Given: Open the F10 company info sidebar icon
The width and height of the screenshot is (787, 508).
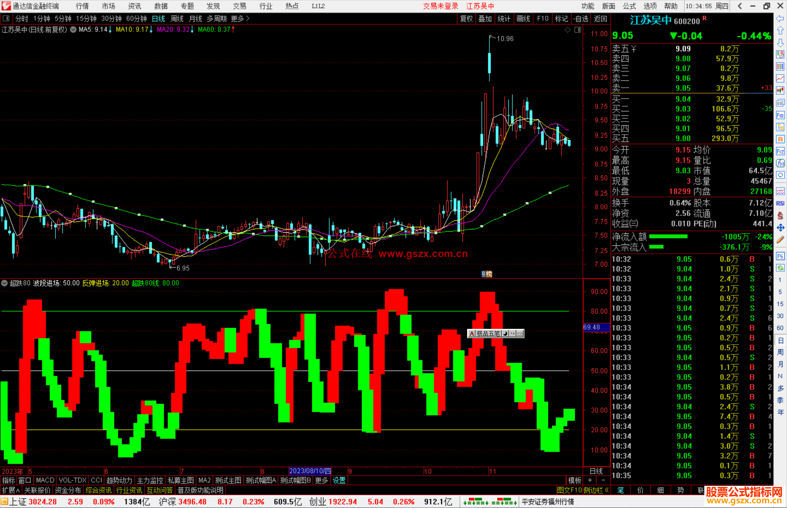Looking at the screenshot, I should pos(780,115).
